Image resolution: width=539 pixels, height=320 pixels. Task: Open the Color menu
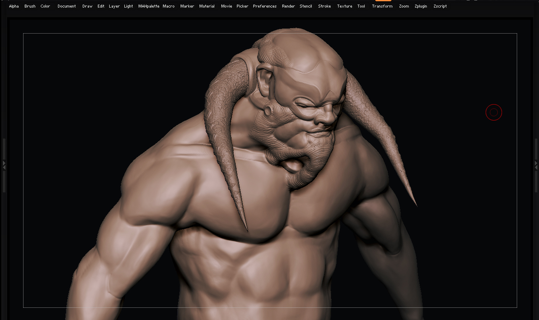(x=45, y=6)
